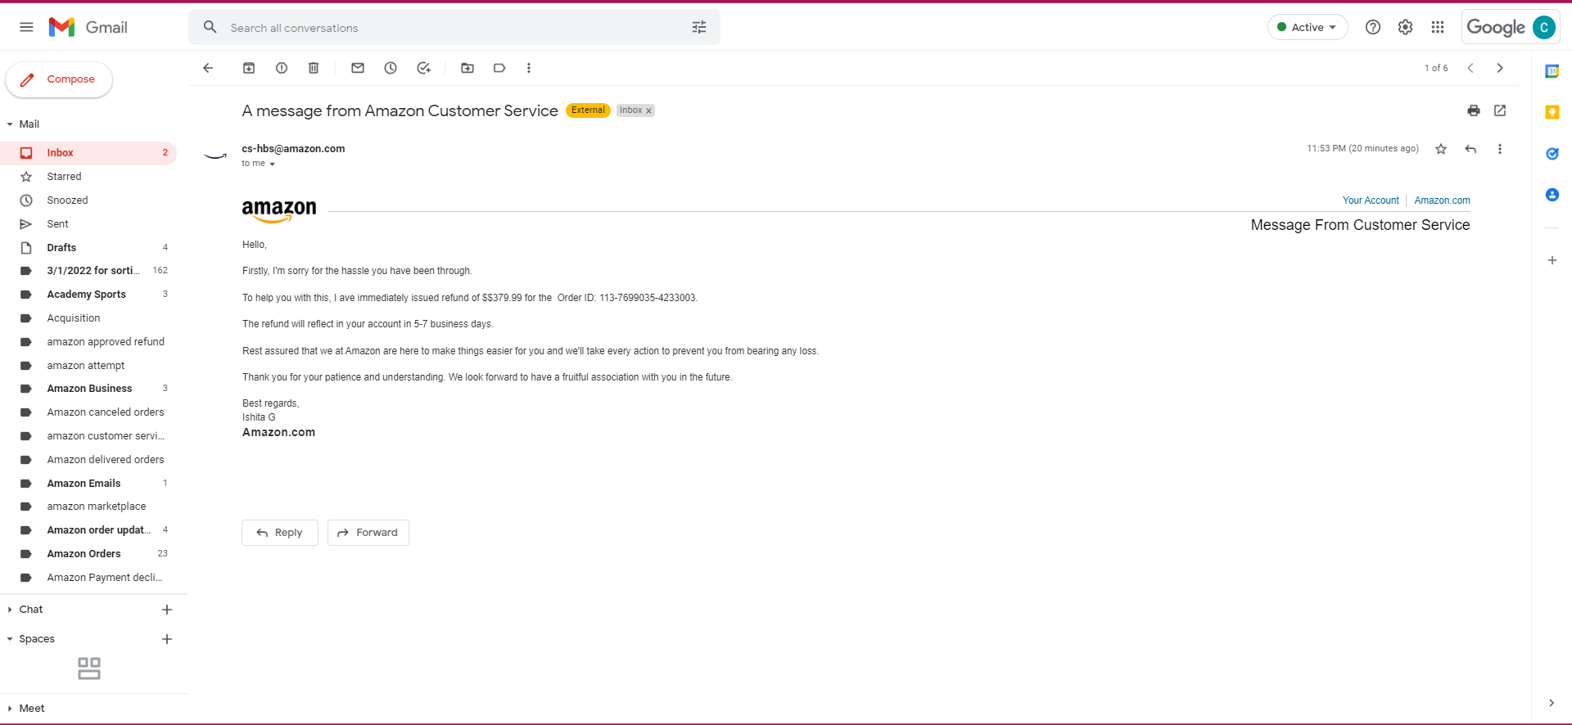Click the Reply button below message
This screenshot has height=725, width=1572.
click(279, 533)
